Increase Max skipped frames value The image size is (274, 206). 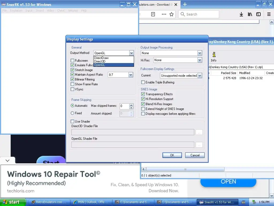[x=131, y=105]
